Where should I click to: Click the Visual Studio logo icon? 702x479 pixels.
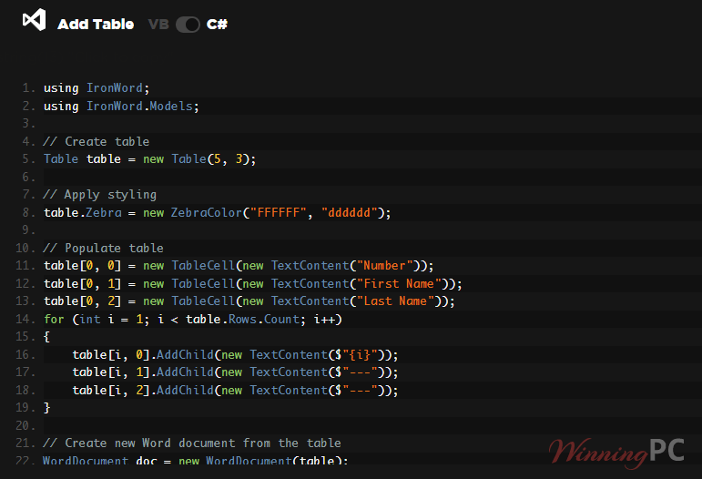35,20
